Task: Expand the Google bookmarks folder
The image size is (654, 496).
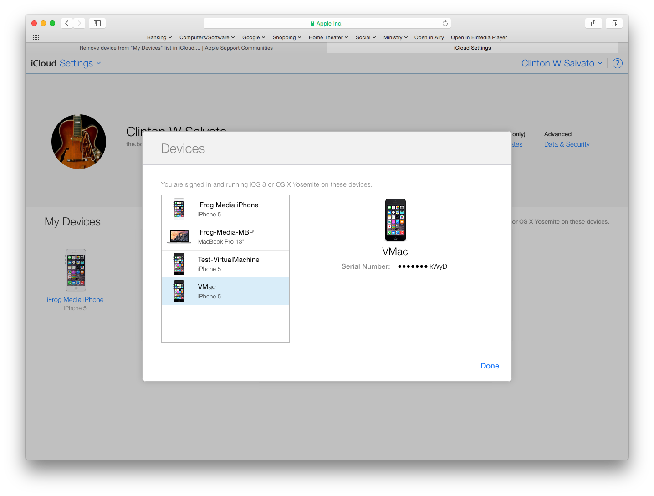Action: [x=254, y=37]
